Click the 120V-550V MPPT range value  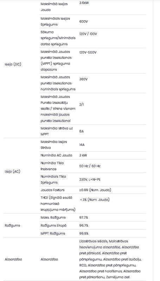[88, 52]
